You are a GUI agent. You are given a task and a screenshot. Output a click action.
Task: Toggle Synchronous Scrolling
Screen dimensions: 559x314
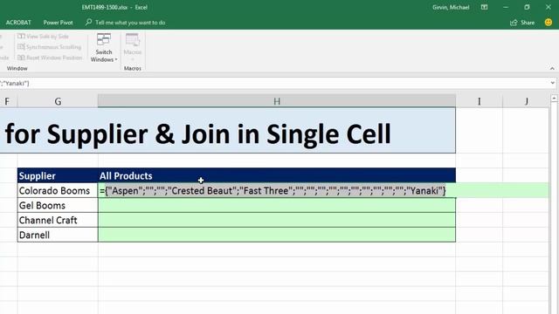point(50,47)
